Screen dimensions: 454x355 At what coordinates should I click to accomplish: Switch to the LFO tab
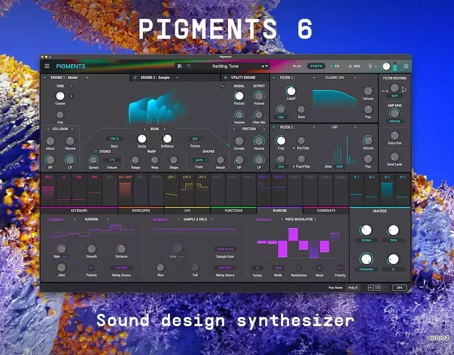tap(188, 211)
